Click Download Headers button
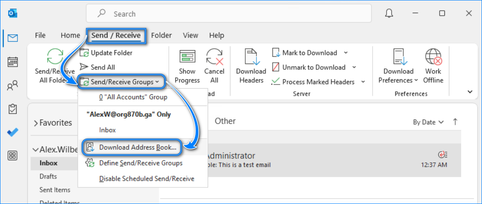 [x=251, y=65]
